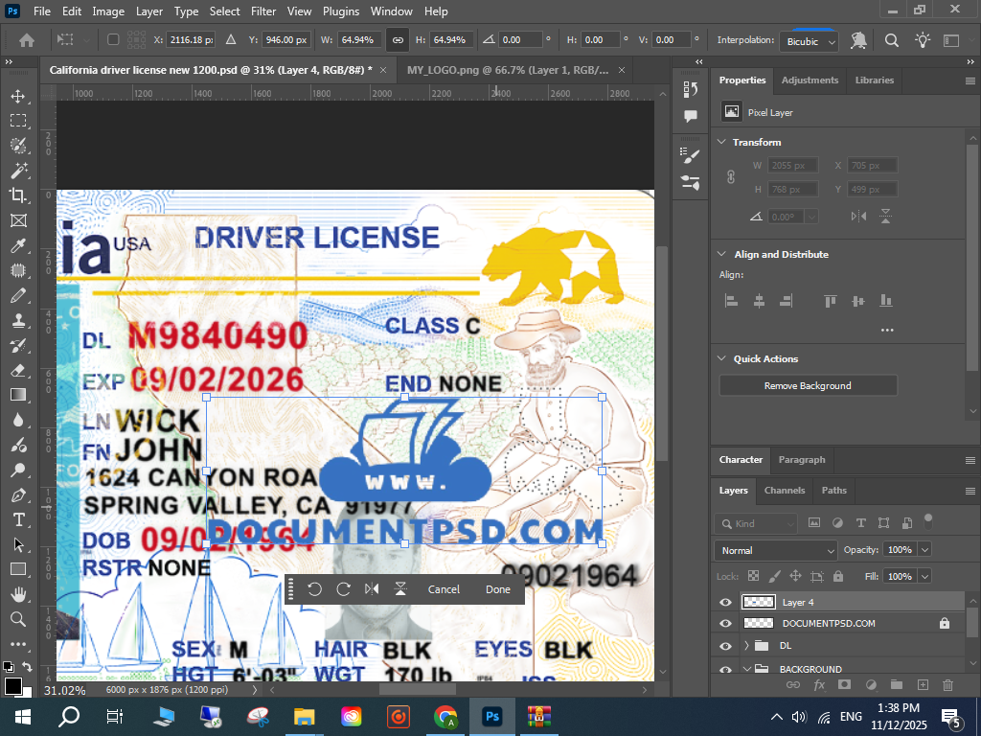
Task: Open the Filter menu
Action: coord(263,11)
